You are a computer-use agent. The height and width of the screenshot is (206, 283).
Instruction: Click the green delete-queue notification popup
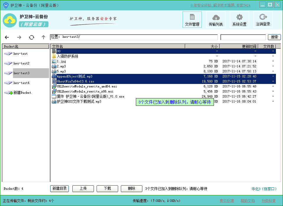coord(175,102)
